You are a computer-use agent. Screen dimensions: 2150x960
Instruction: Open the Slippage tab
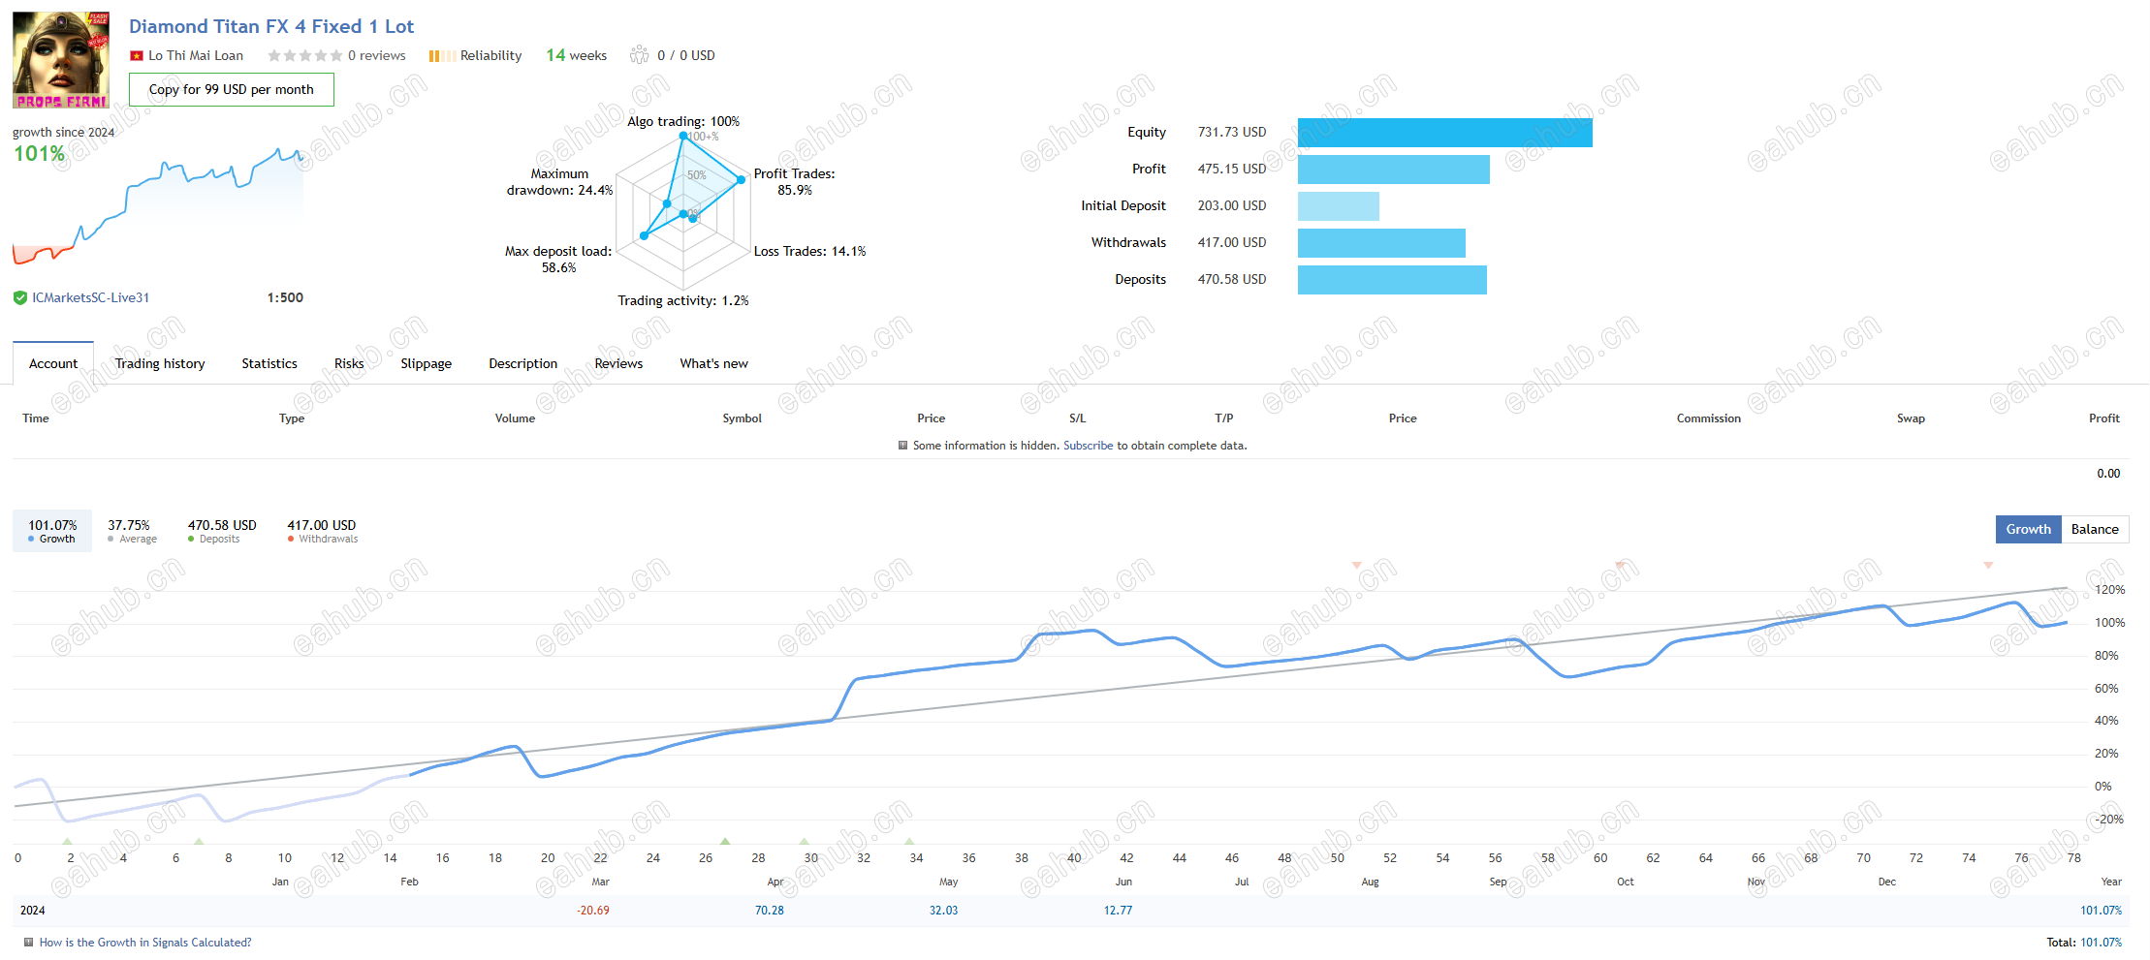point(427,363)
